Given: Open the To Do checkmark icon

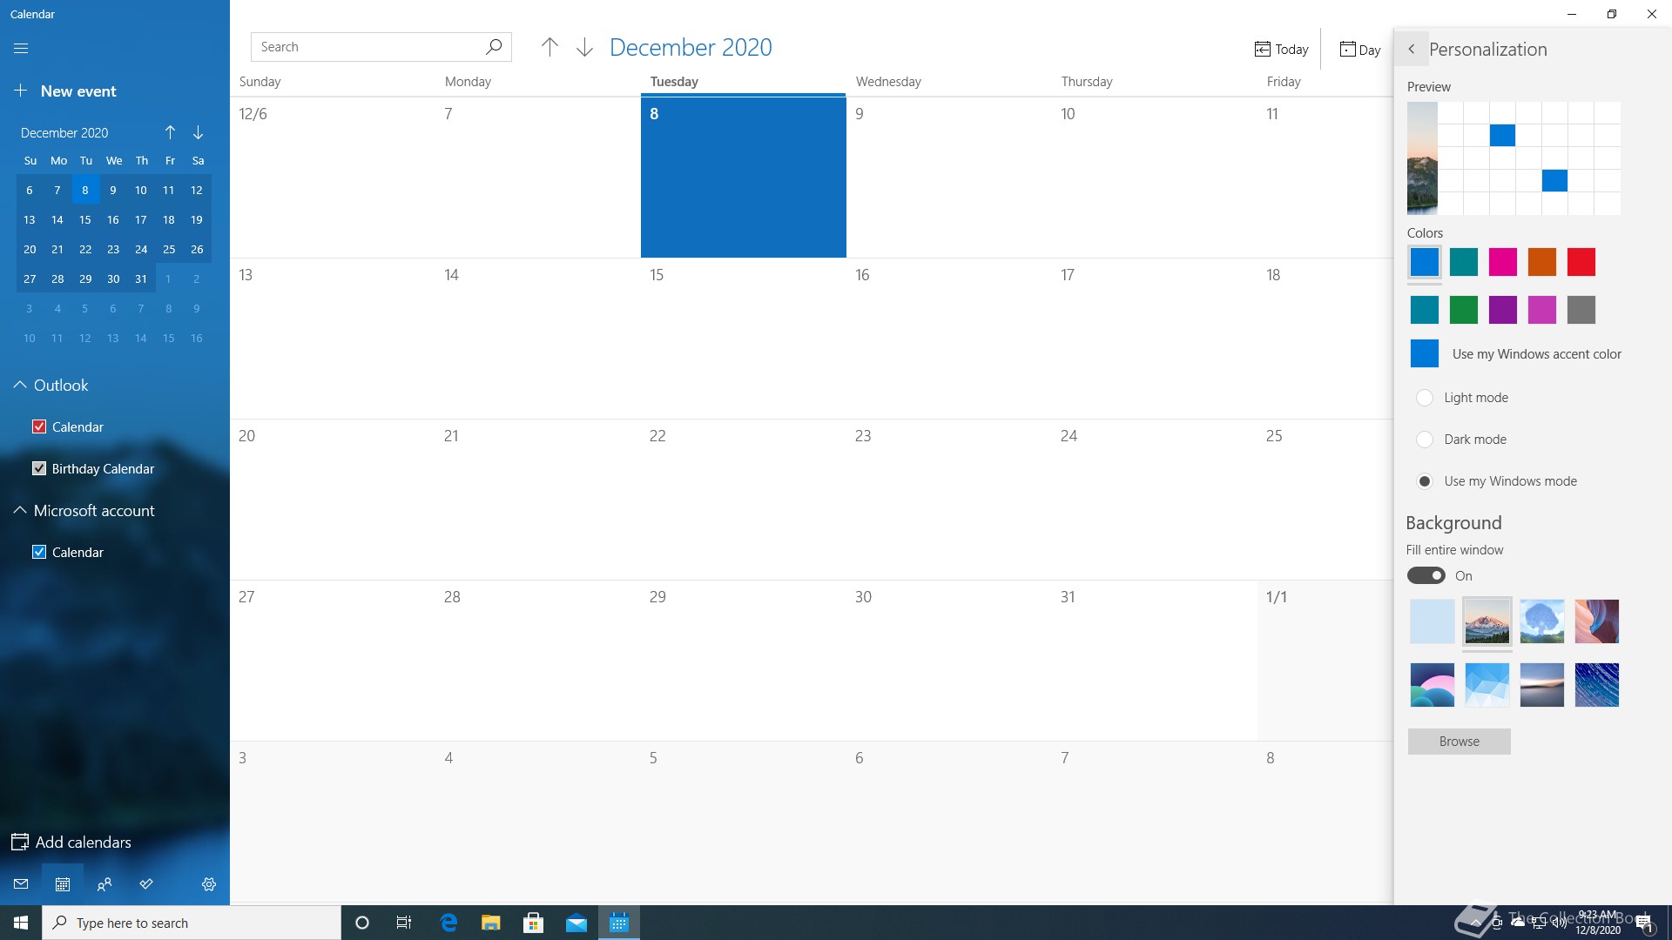Looking at the screenshot, I should point(146,884).
